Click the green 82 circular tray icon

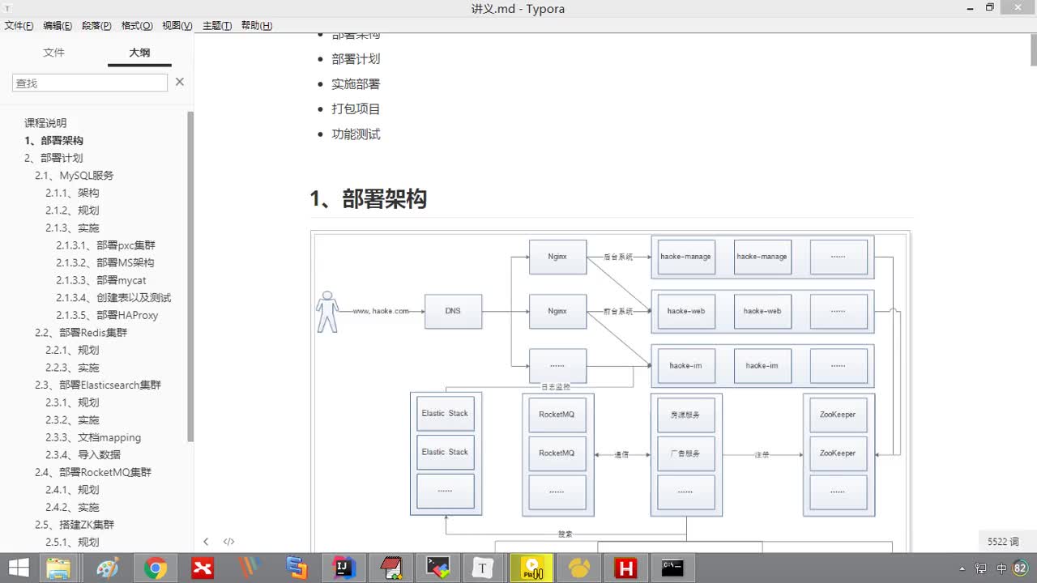coord(1021,568)
